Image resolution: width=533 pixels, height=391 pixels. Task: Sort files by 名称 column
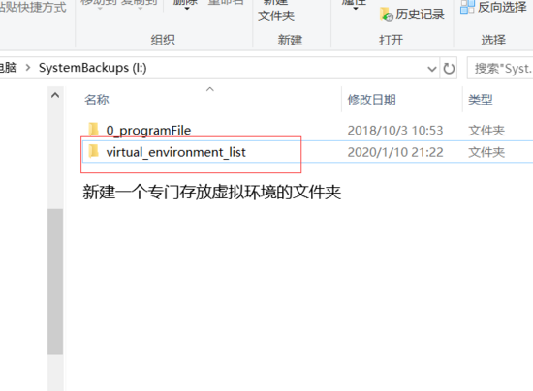(x=97, y=100)
